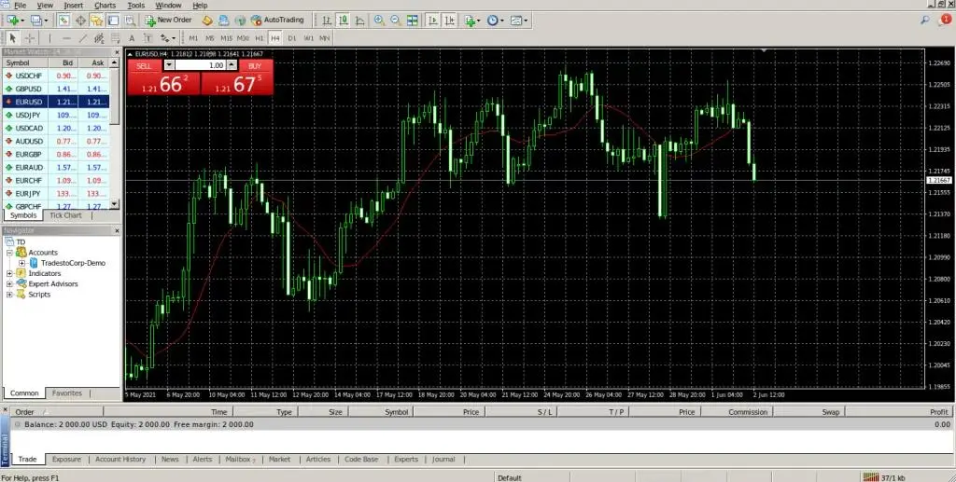This screenshot has width=956, height=482.
Task: Expand the Accounts tree node
Action: [x=9, y=253]
